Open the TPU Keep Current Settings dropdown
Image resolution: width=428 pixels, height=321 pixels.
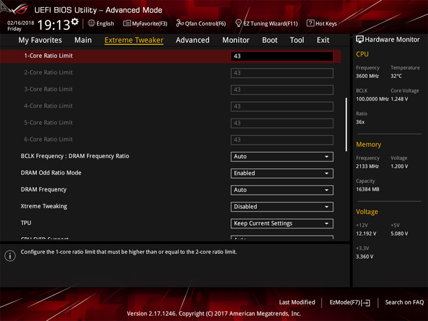tap(282, 224)
